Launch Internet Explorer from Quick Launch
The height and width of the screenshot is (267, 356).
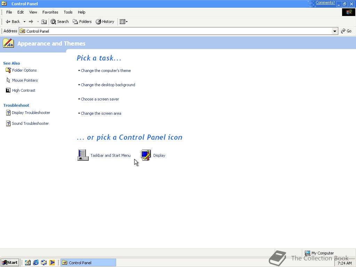pos(36,262)
